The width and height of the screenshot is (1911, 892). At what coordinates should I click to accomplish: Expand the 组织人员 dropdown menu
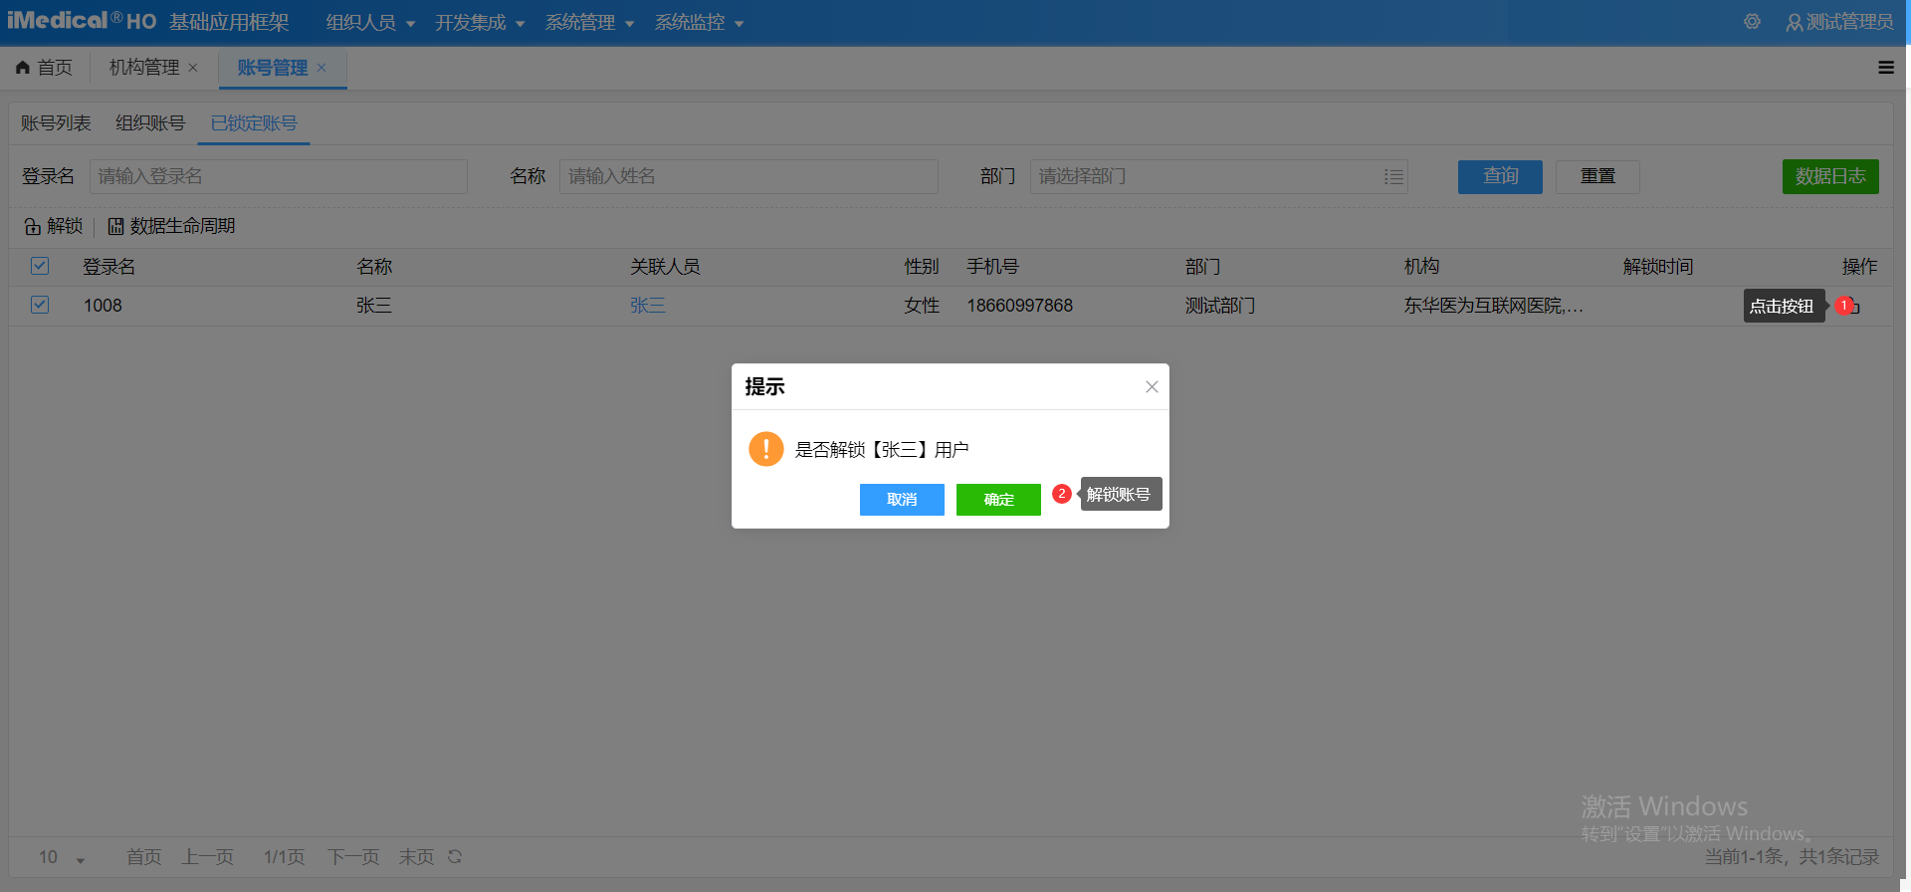[x=370, y=23]
